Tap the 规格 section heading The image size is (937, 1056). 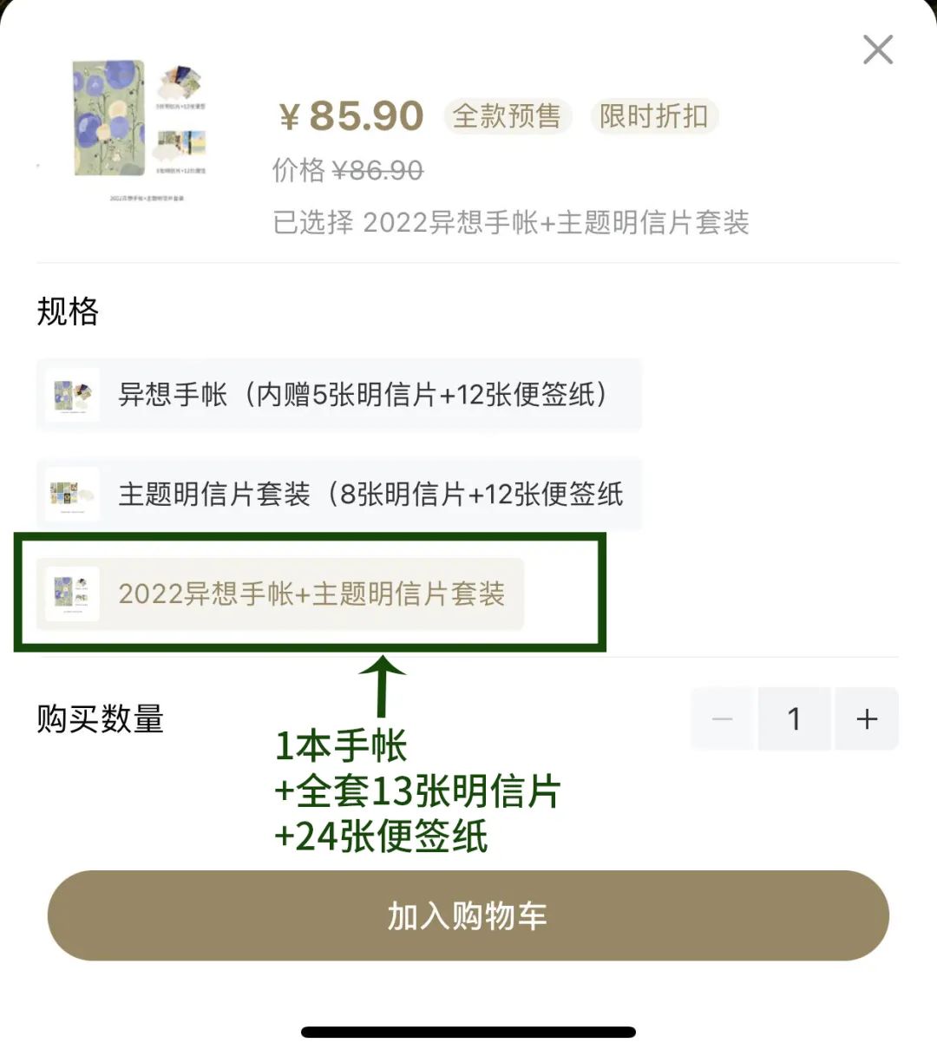pyautogui.click(x=68, y=312)
